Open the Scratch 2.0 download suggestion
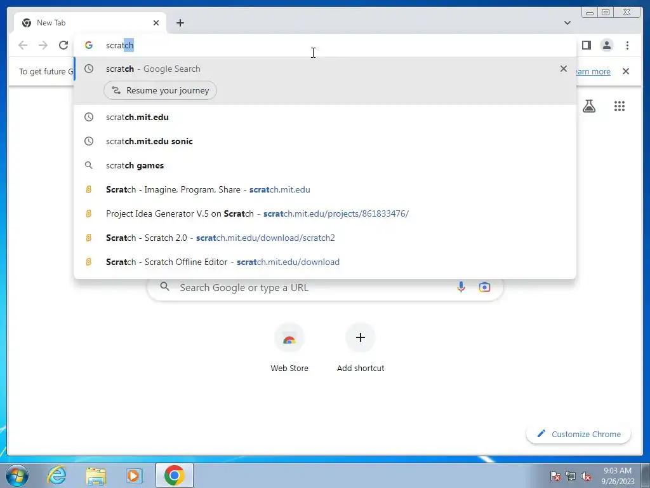 (x=325, y=238)
